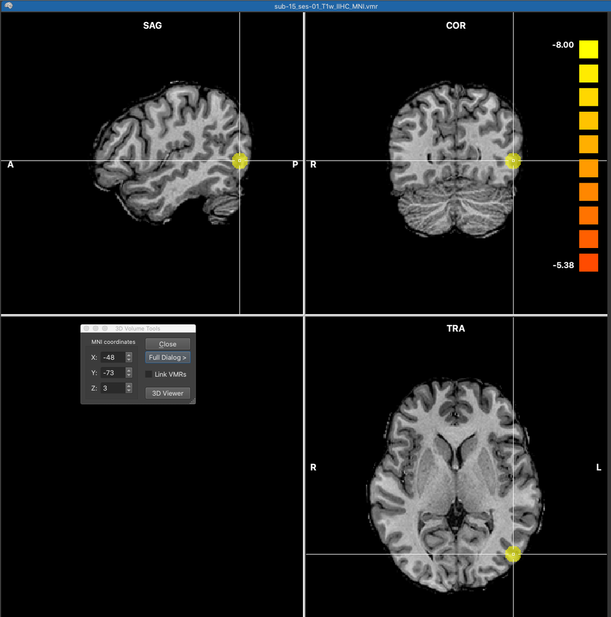Screen dimensions: 611x617
Task: Click the -8.00 colorbar value
Action: click(x=563, y=45)
